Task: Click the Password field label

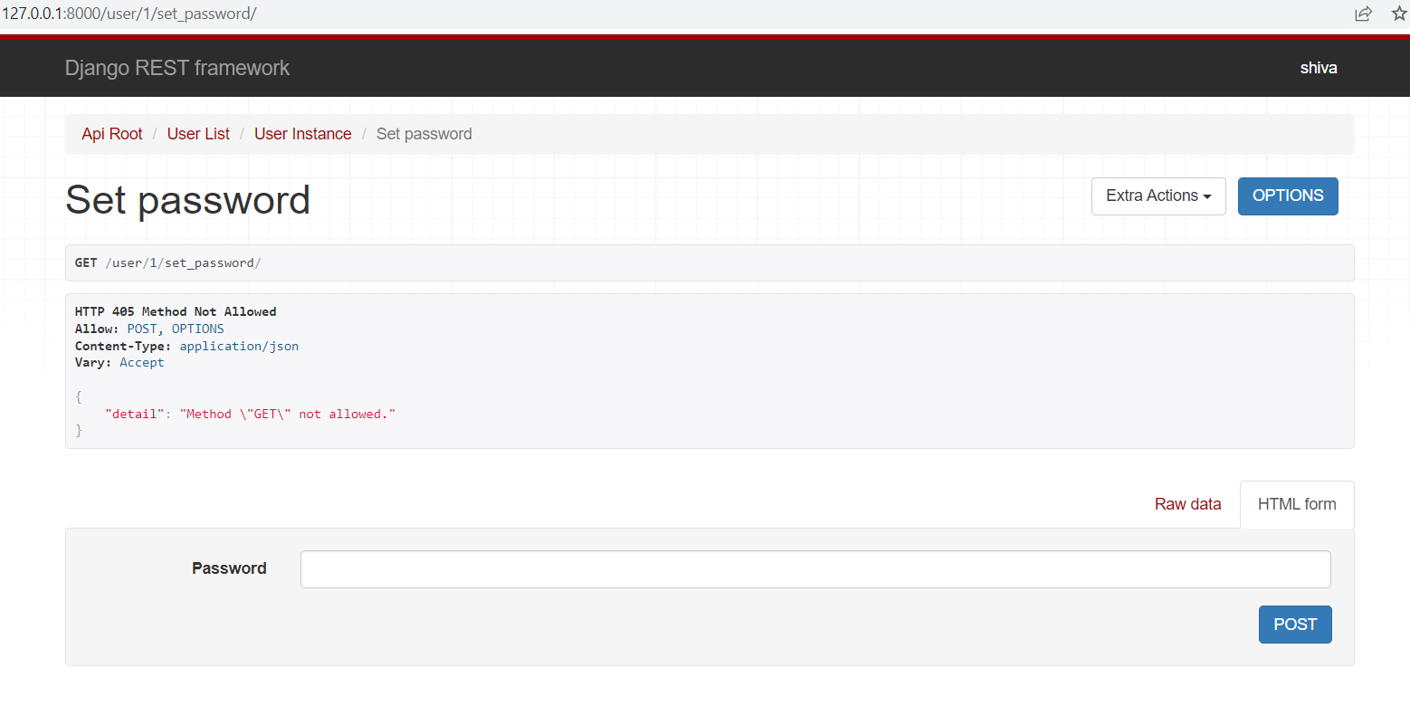Action: tap(228, 568)
